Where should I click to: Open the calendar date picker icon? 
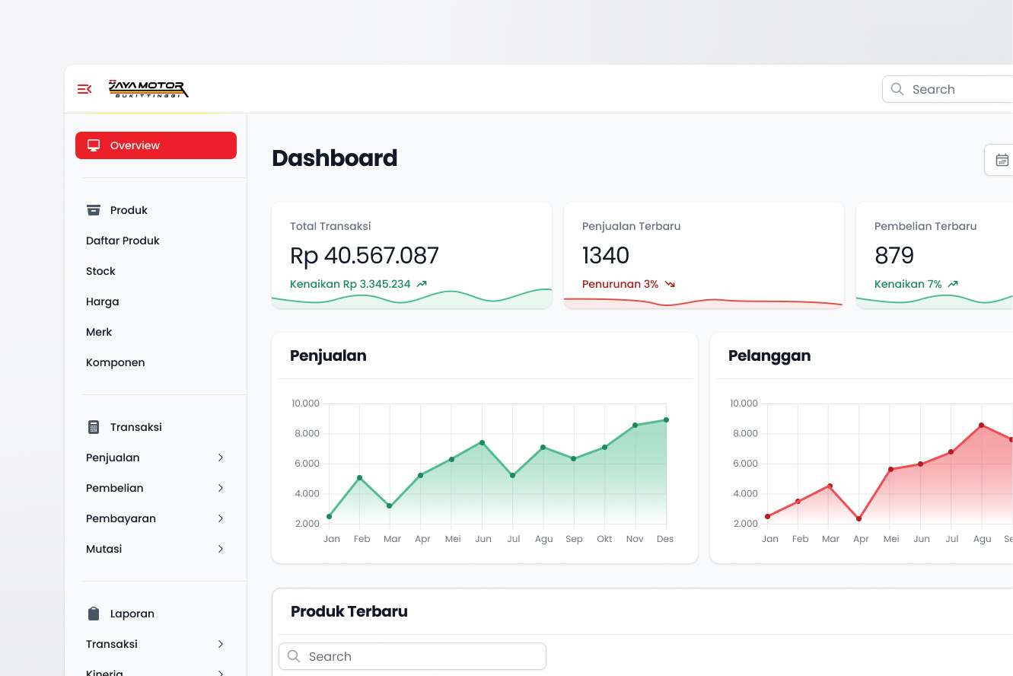1003,160
